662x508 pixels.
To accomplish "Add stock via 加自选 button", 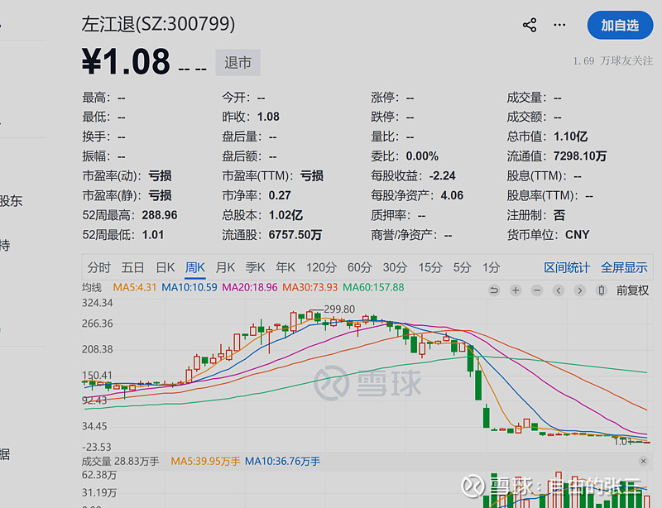I will (620, 26).
